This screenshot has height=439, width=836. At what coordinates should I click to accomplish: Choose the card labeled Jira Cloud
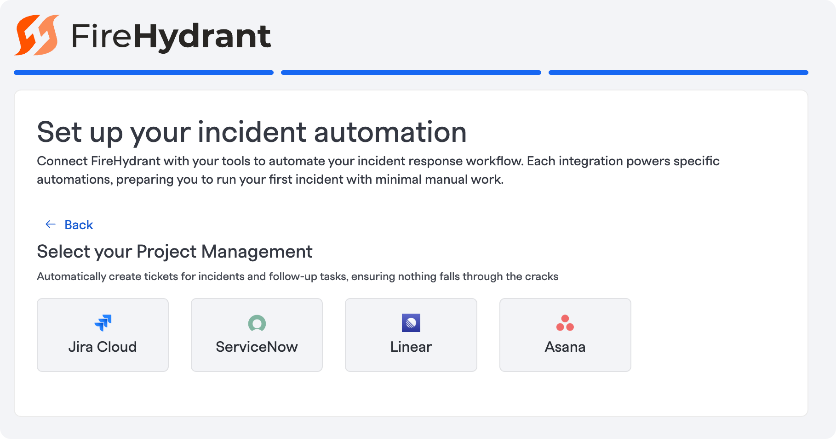[103, 335]
